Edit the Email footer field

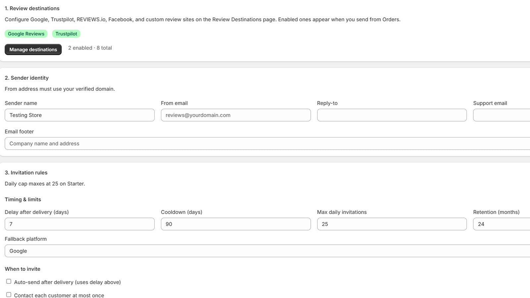267,143
